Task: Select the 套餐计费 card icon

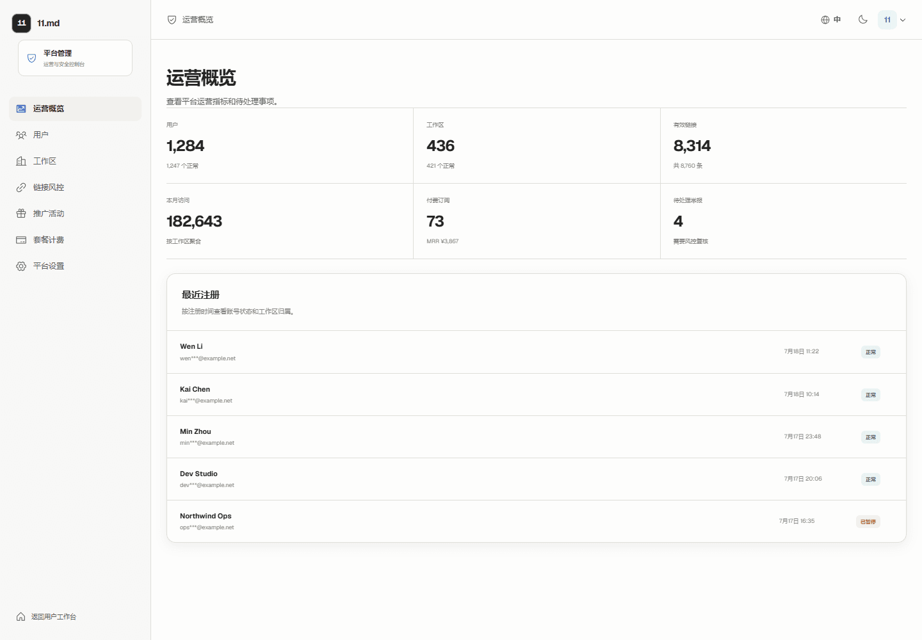Action: [21, 240]
